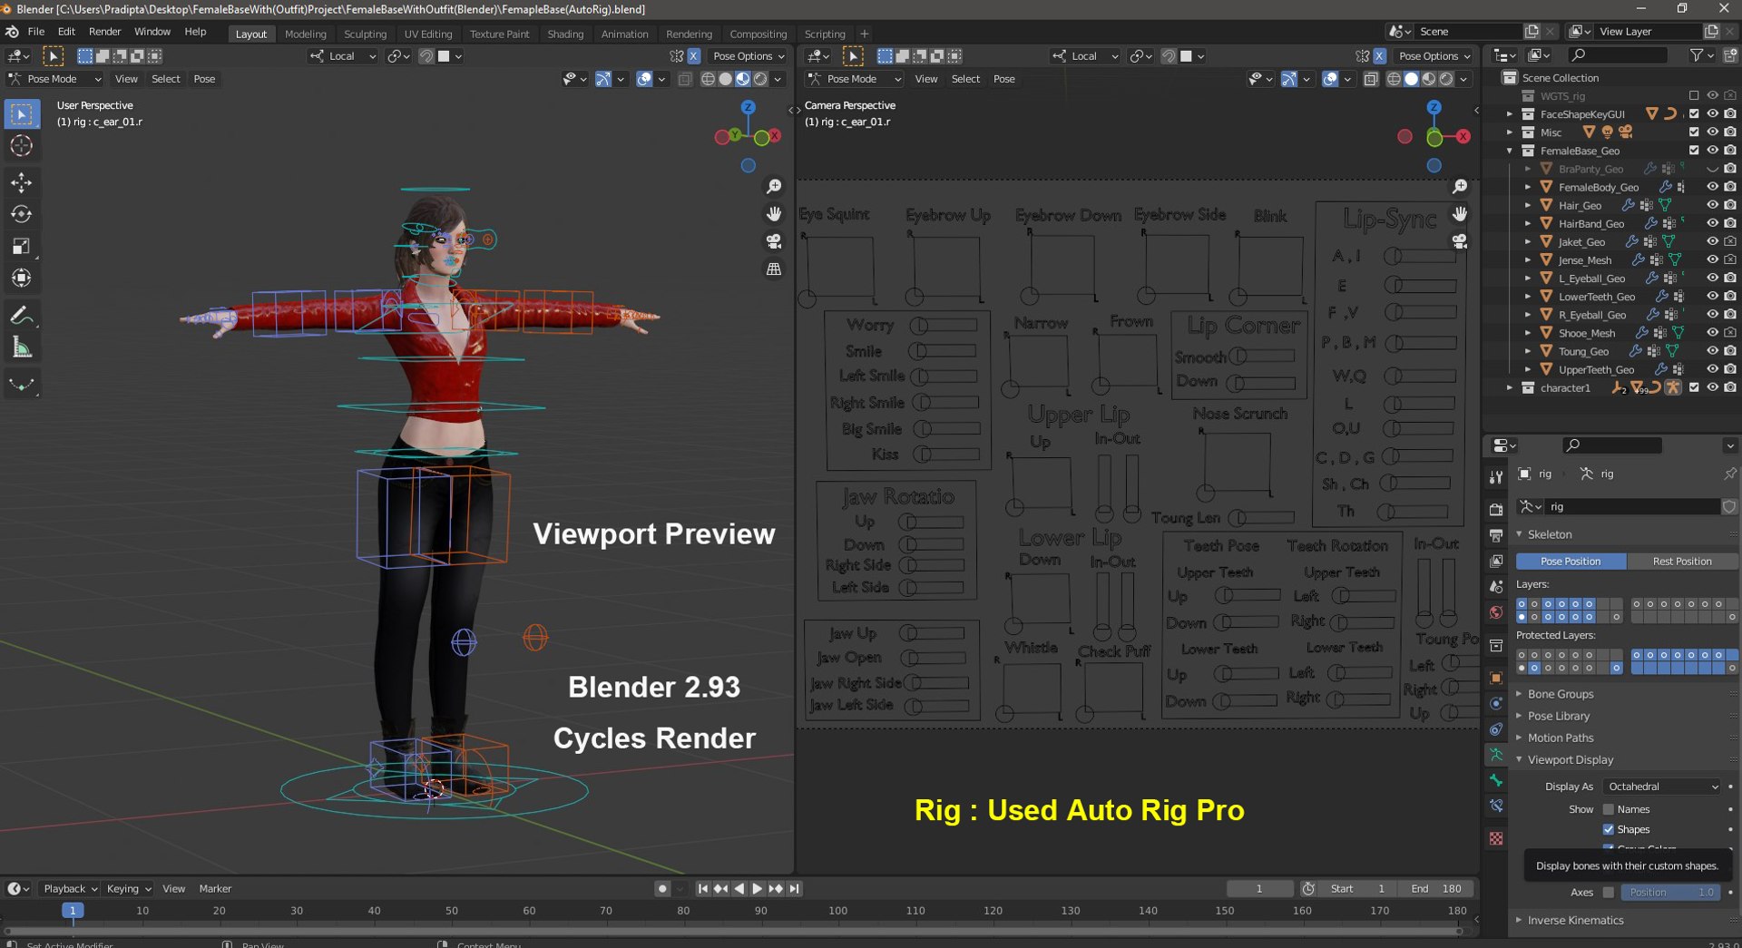
Task: Toggle FaceShapeKeyGUI collection checkbox
Action: (1694, 114)
